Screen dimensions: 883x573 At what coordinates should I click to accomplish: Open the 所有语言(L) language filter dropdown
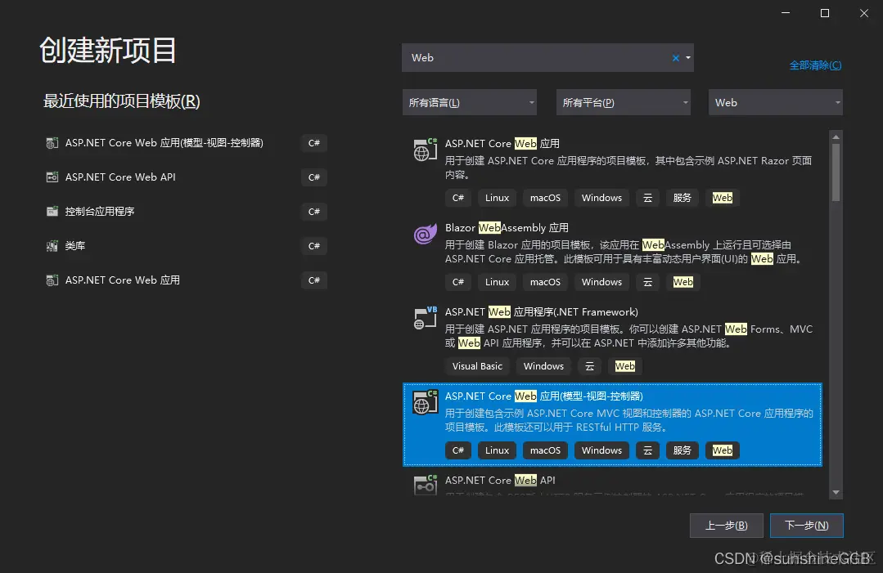coord(470,102)
